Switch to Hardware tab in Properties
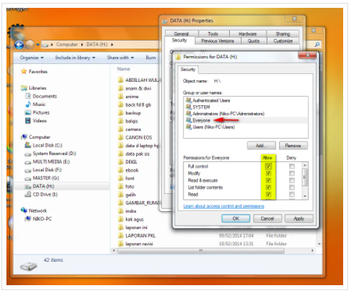The height and width of the screenshot is (293, 351). 248,33
